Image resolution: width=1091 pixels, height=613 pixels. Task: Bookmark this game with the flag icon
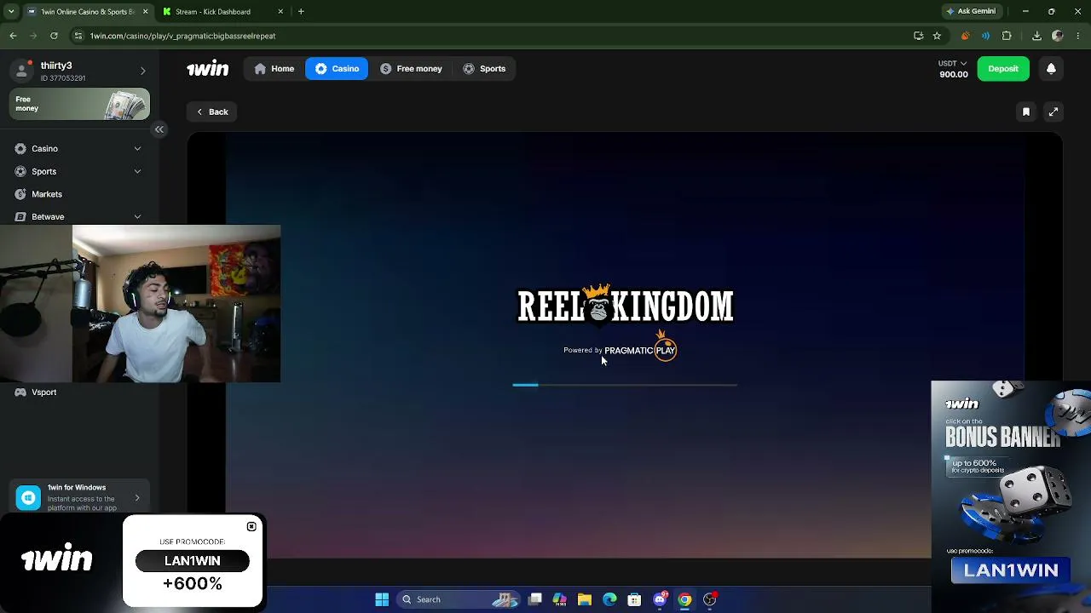coord(1026,112)
